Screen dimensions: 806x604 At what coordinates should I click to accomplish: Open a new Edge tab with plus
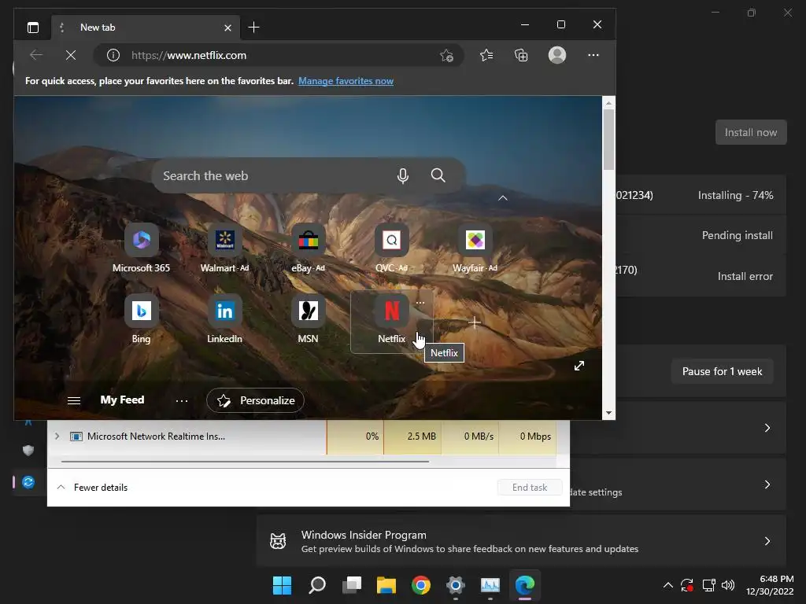253,28
